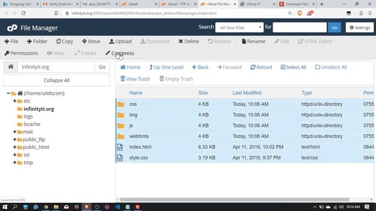Click the Forward navigation link
This screenshot has width=376, height=211.
(229, 67)
